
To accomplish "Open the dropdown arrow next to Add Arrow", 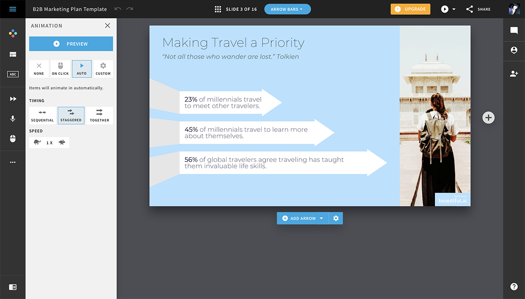I will (322, 218).
